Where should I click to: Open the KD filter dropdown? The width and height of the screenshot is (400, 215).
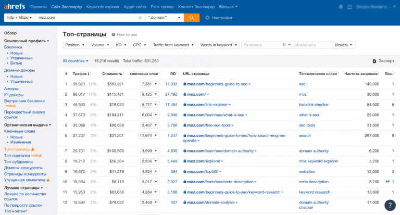(x=121, y=45)
